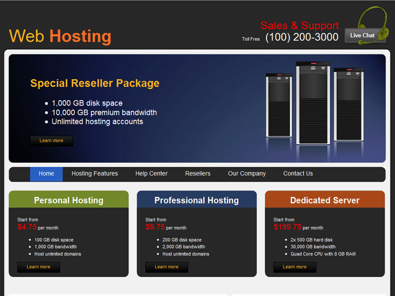The height and width of the screenshot is (296, 395).
Task: Click the Personal Hosting green header
Action: click(x=69, y=200)
